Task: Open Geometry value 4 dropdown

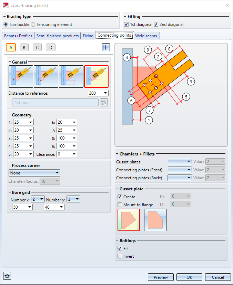Action: coord(23,146)
